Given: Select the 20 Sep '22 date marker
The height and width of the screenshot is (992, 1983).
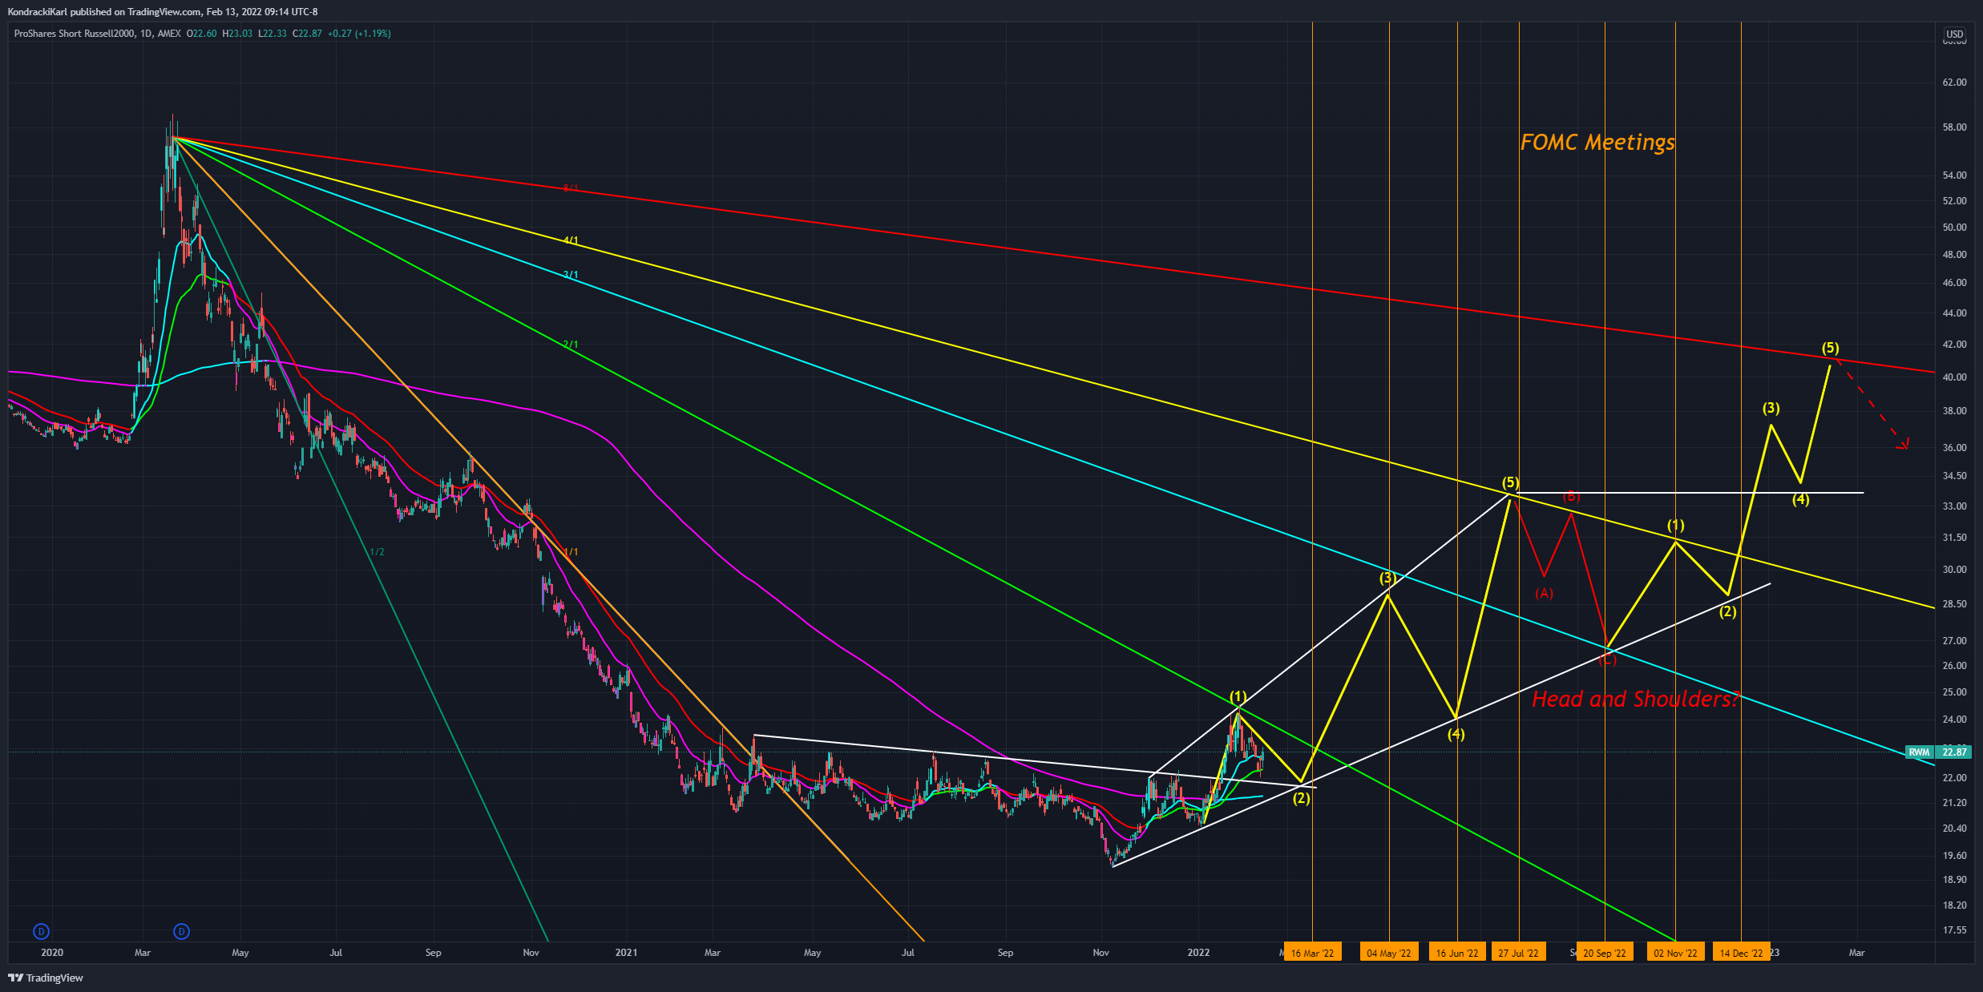Looking at the screenshot, I should 1605,952.
